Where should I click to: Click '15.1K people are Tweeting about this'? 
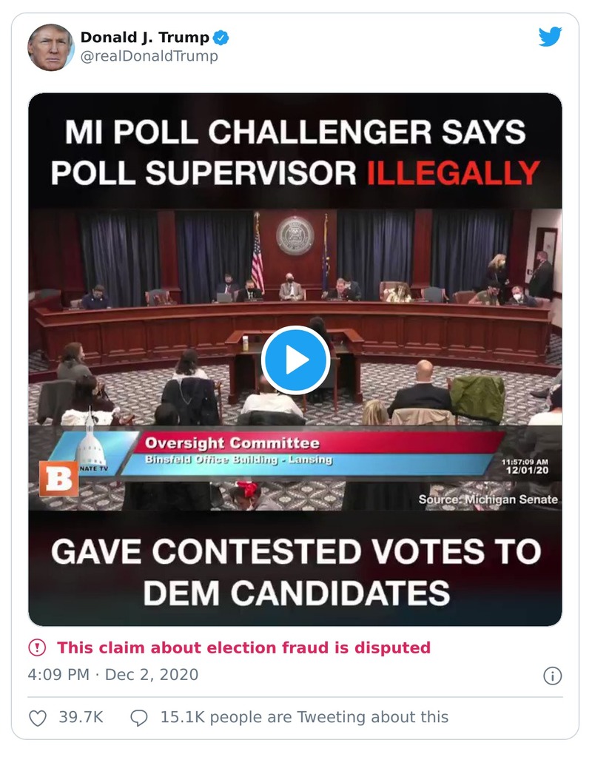pos(304,717)
